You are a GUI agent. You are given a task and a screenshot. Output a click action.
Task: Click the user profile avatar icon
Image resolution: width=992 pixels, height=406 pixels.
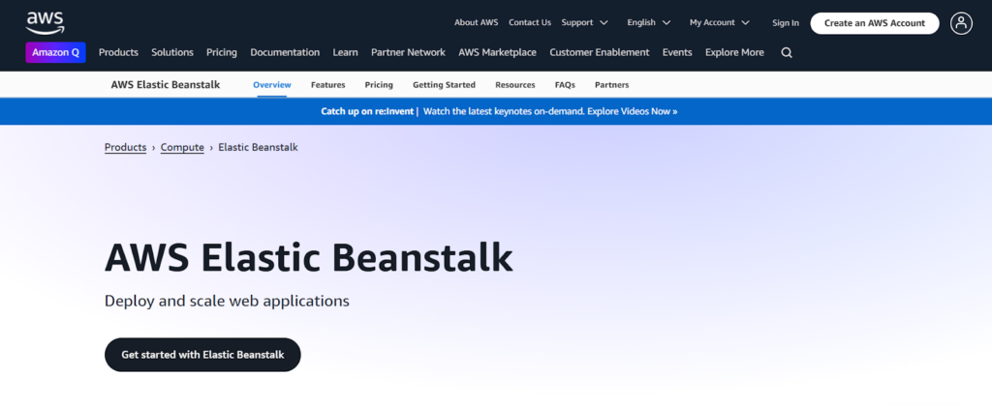click(x=961, y=23)
